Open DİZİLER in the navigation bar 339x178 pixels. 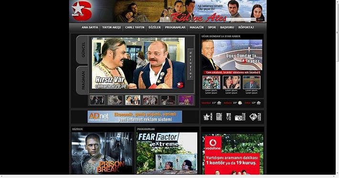click(x=155, y=27)
